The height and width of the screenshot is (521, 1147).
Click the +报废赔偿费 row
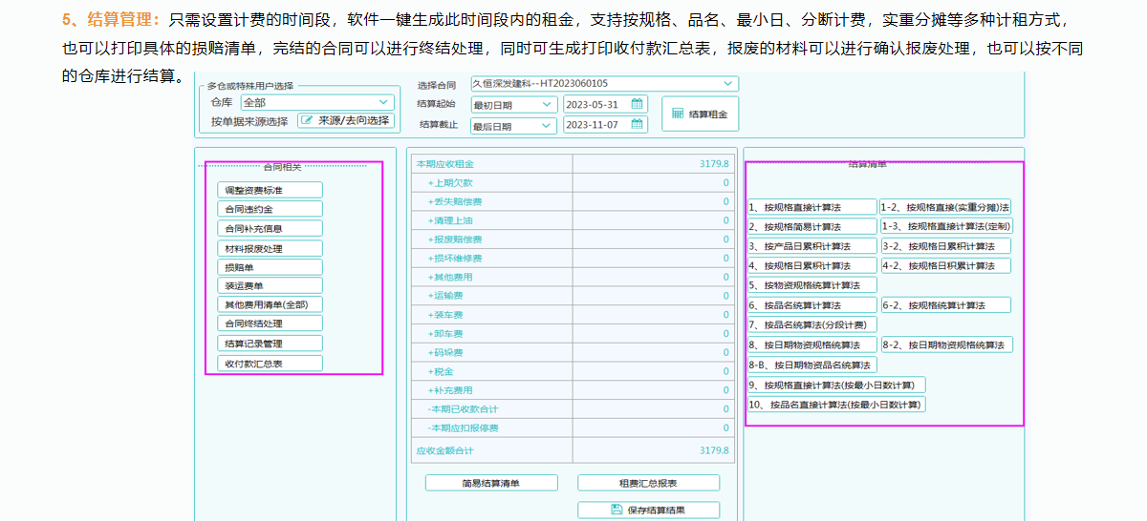[572, 240]
